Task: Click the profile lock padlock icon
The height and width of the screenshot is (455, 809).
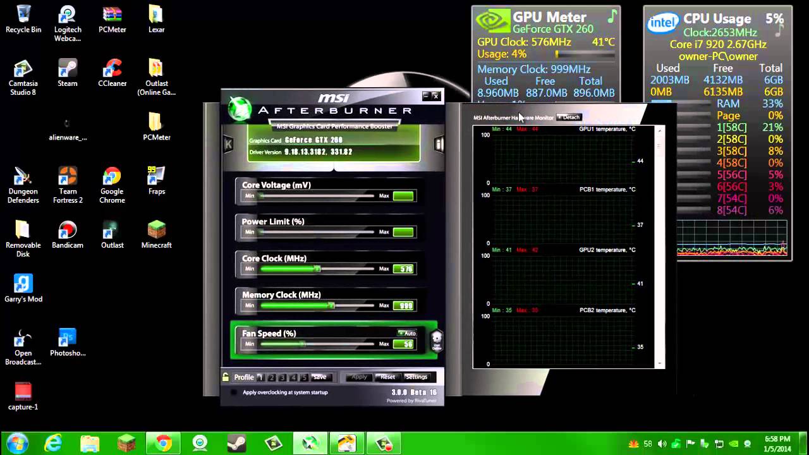Action: pos(226,377)
